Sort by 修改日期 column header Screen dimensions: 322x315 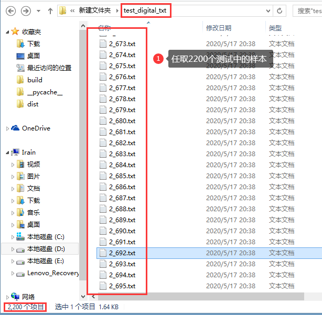(x=219, y=28)
